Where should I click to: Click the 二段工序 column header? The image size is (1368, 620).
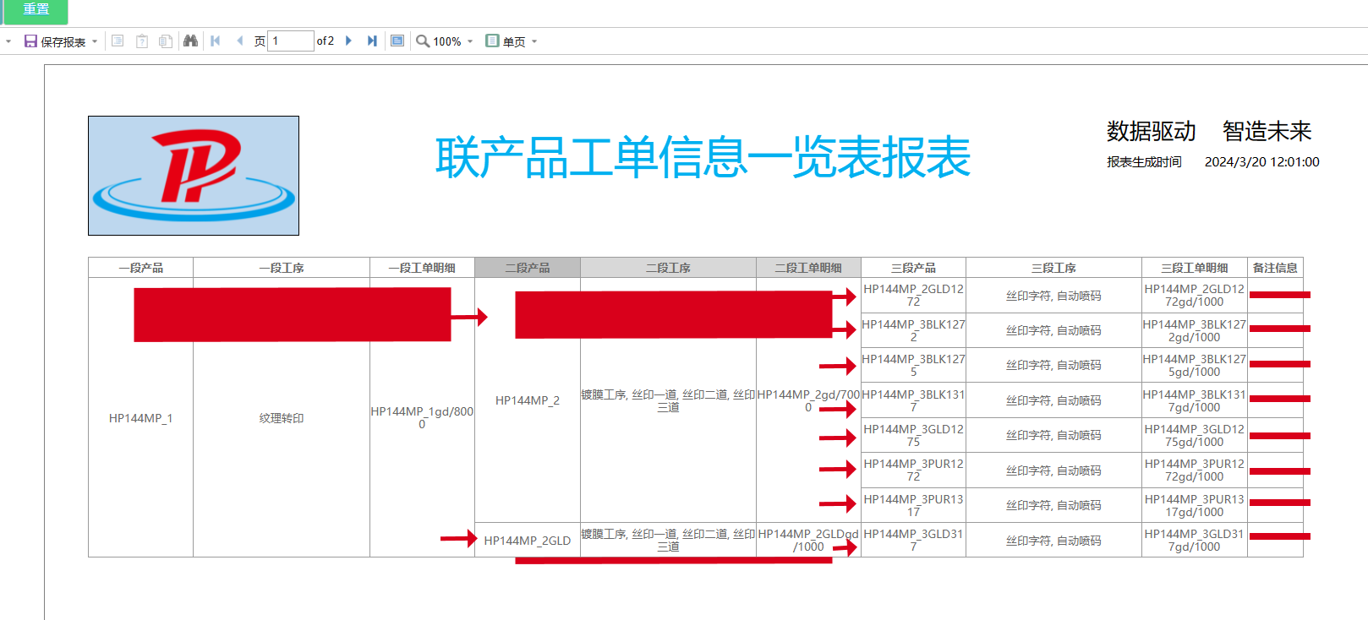668,268
